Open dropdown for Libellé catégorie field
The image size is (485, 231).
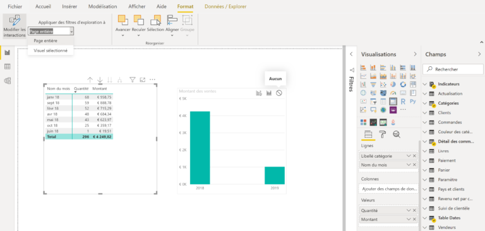[409, 156]
